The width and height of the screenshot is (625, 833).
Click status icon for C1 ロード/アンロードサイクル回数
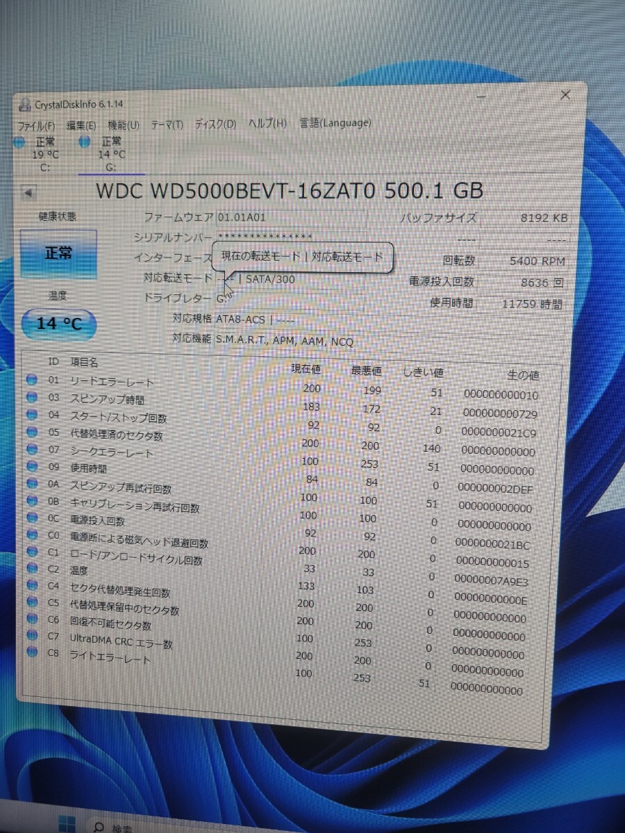pos(31,551)
